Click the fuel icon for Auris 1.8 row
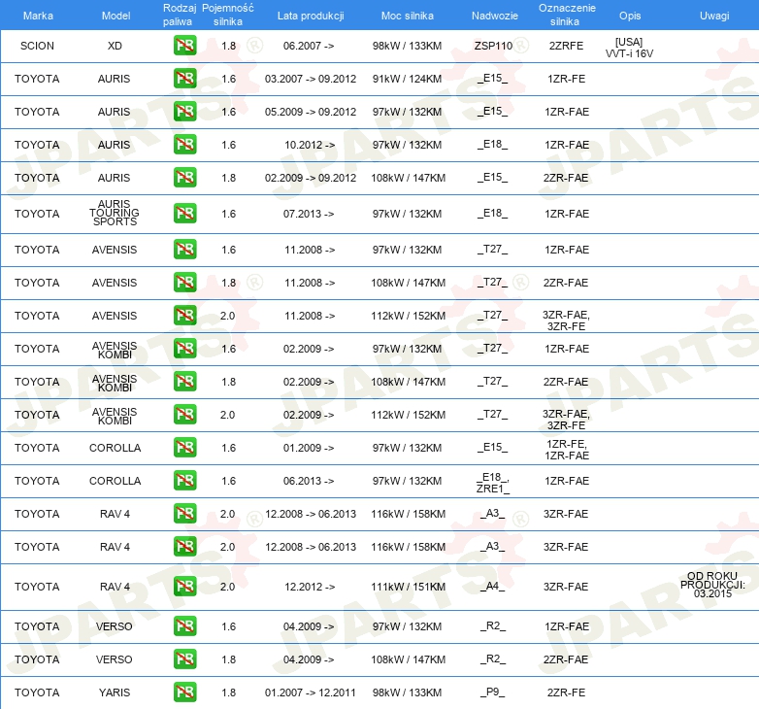Screen dimensions: 759x709 184,178
